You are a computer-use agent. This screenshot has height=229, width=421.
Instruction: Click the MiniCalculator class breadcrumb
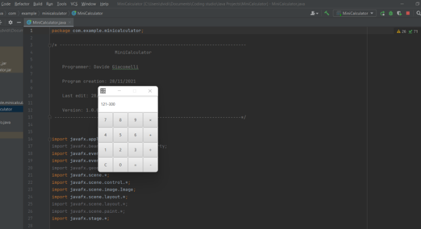[x=87, y=13]
